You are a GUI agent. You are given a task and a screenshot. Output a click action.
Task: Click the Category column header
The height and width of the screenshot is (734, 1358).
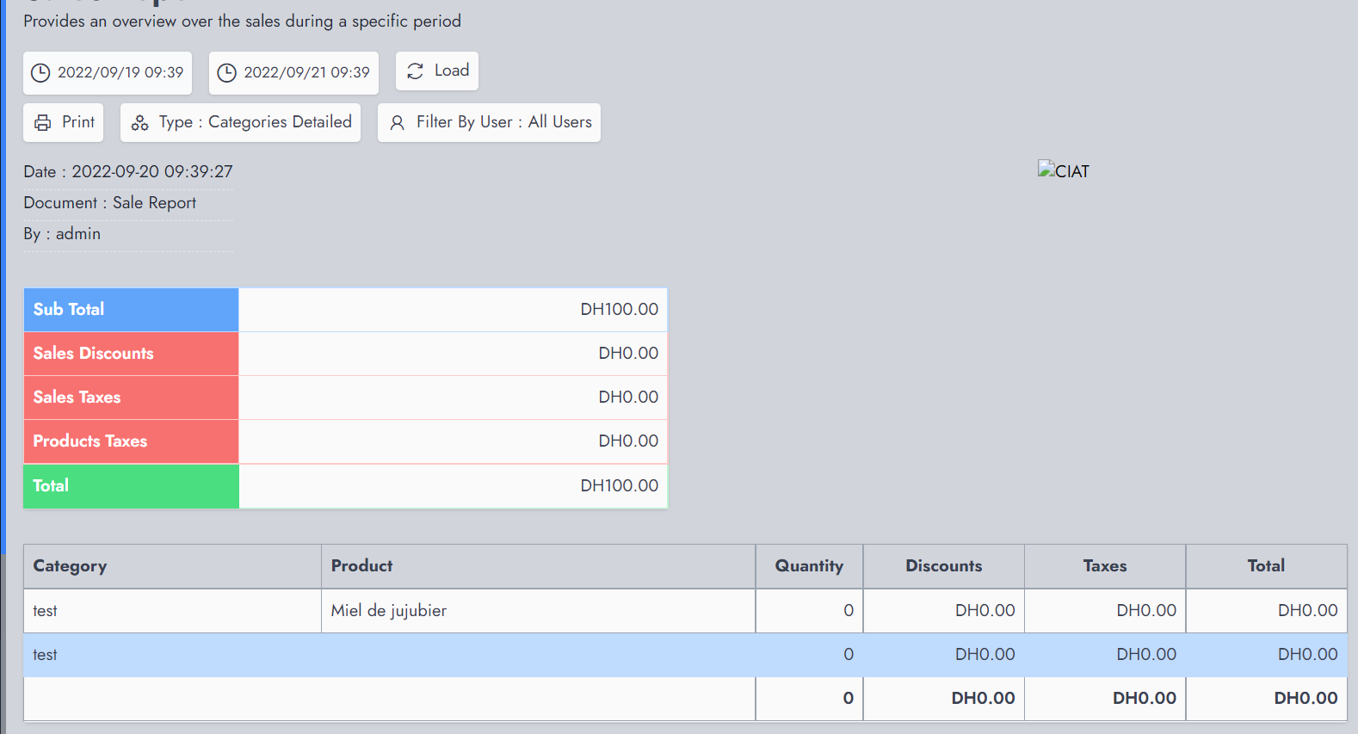tap(172, 566)
